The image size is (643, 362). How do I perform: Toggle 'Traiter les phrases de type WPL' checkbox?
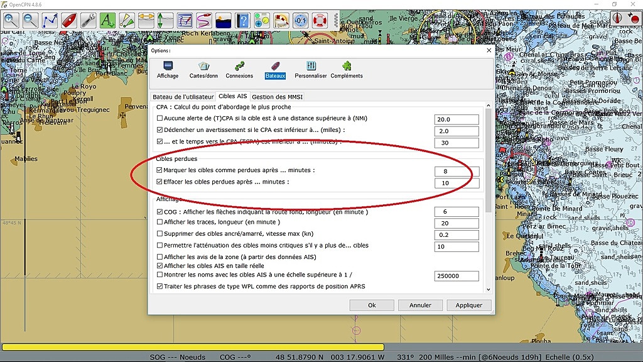tap(159, 287)
